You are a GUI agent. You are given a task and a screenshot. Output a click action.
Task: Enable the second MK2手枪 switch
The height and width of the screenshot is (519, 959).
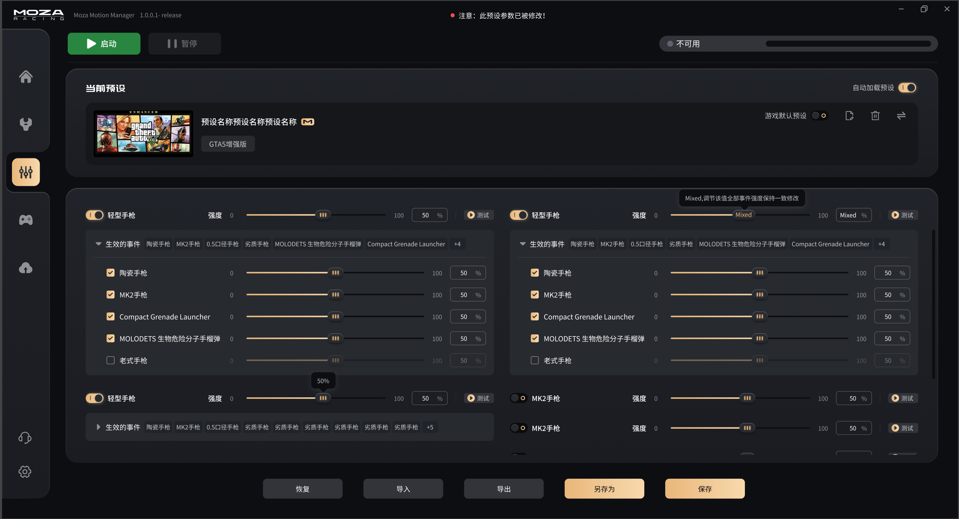[518, 428]
